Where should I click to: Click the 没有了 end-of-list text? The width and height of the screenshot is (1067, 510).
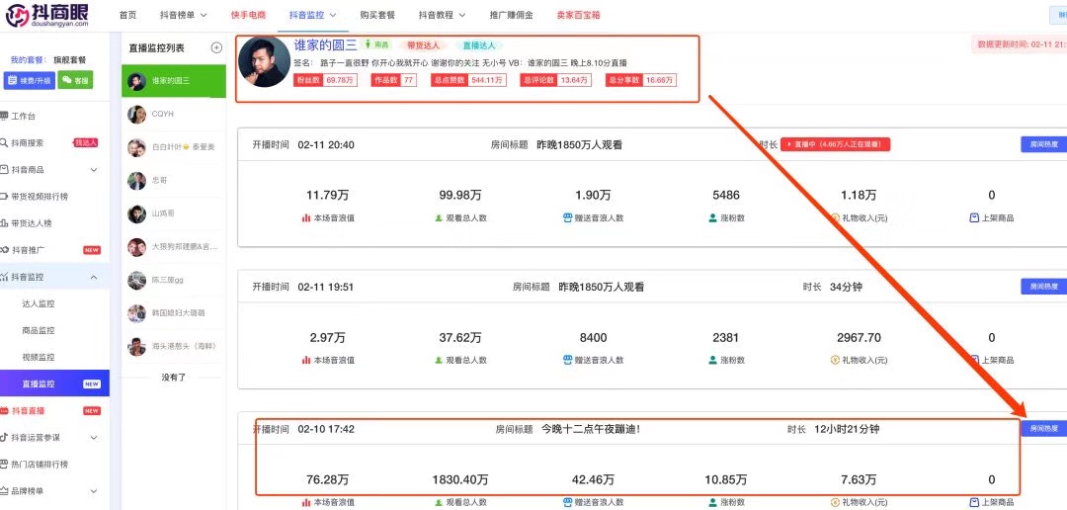[x=174, y=377]
